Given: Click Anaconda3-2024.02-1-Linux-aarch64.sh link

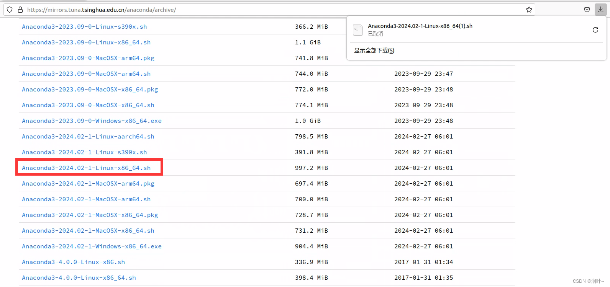Looking at the screenshot, I should point(88,137).
